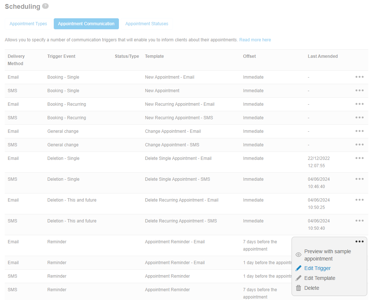Screen dimensions: 372x300
Task: Switch to the Appointment Types tab
Action: coord(28,24)
